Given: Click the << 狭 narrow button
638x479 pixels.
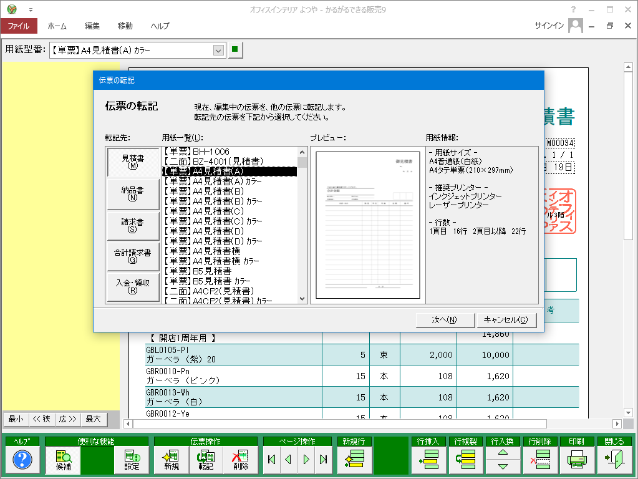Looking at the screenshot, I should coord(42,419).
